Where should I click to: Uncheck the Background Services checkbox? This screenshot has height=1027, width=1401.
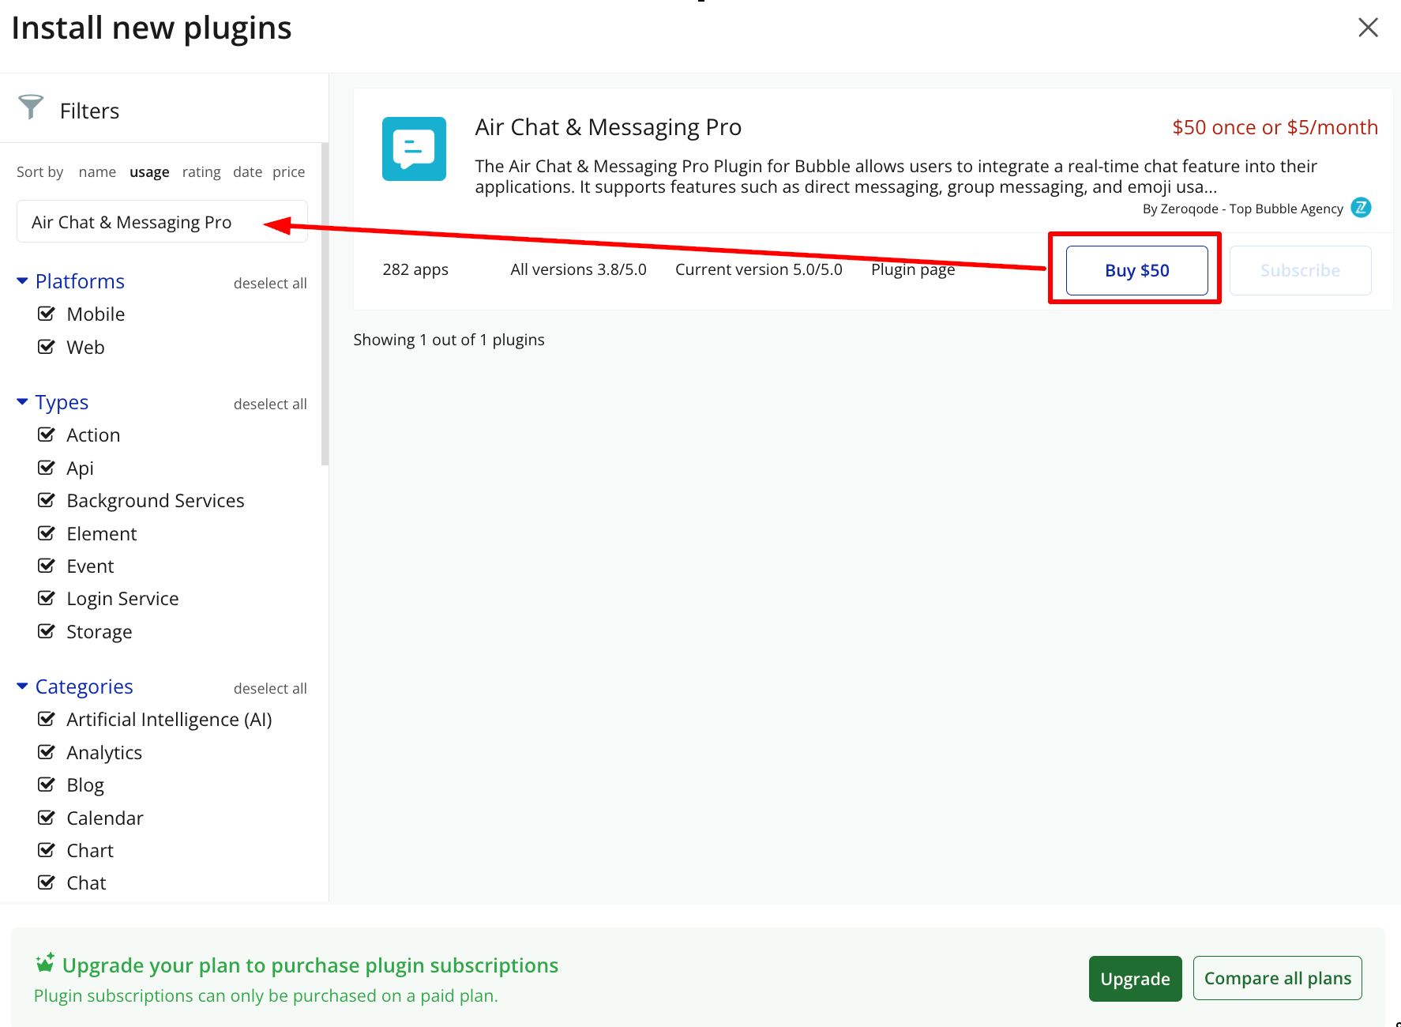point(47,500)
